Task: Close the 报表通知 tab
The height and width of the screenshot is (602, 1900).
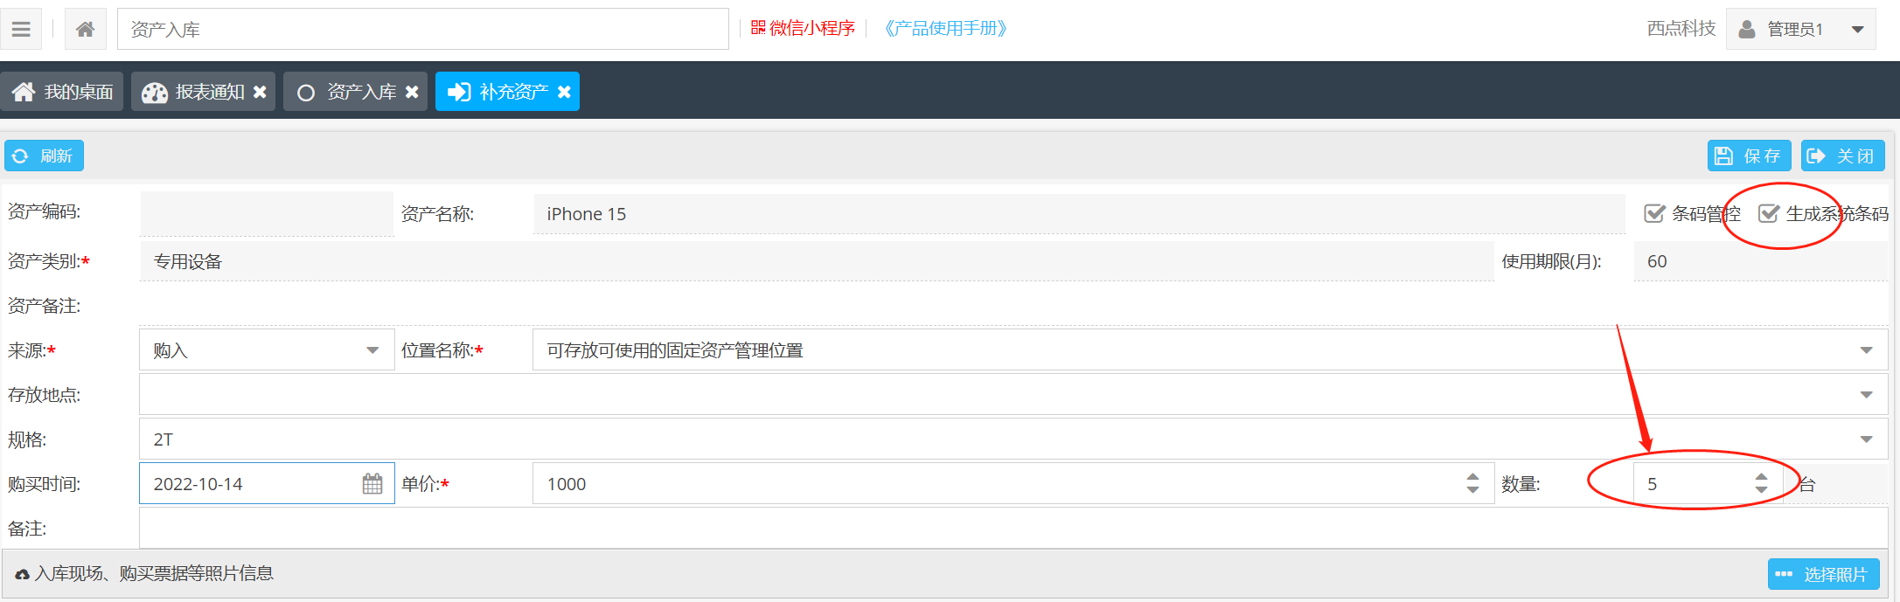Action: click(x=260, y=92)
